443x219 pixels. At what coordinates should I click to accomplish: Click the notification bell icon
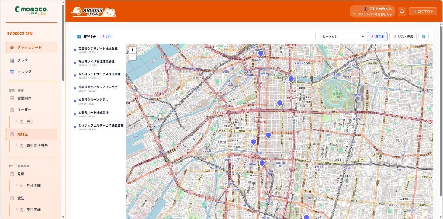[x=402, y=11]
